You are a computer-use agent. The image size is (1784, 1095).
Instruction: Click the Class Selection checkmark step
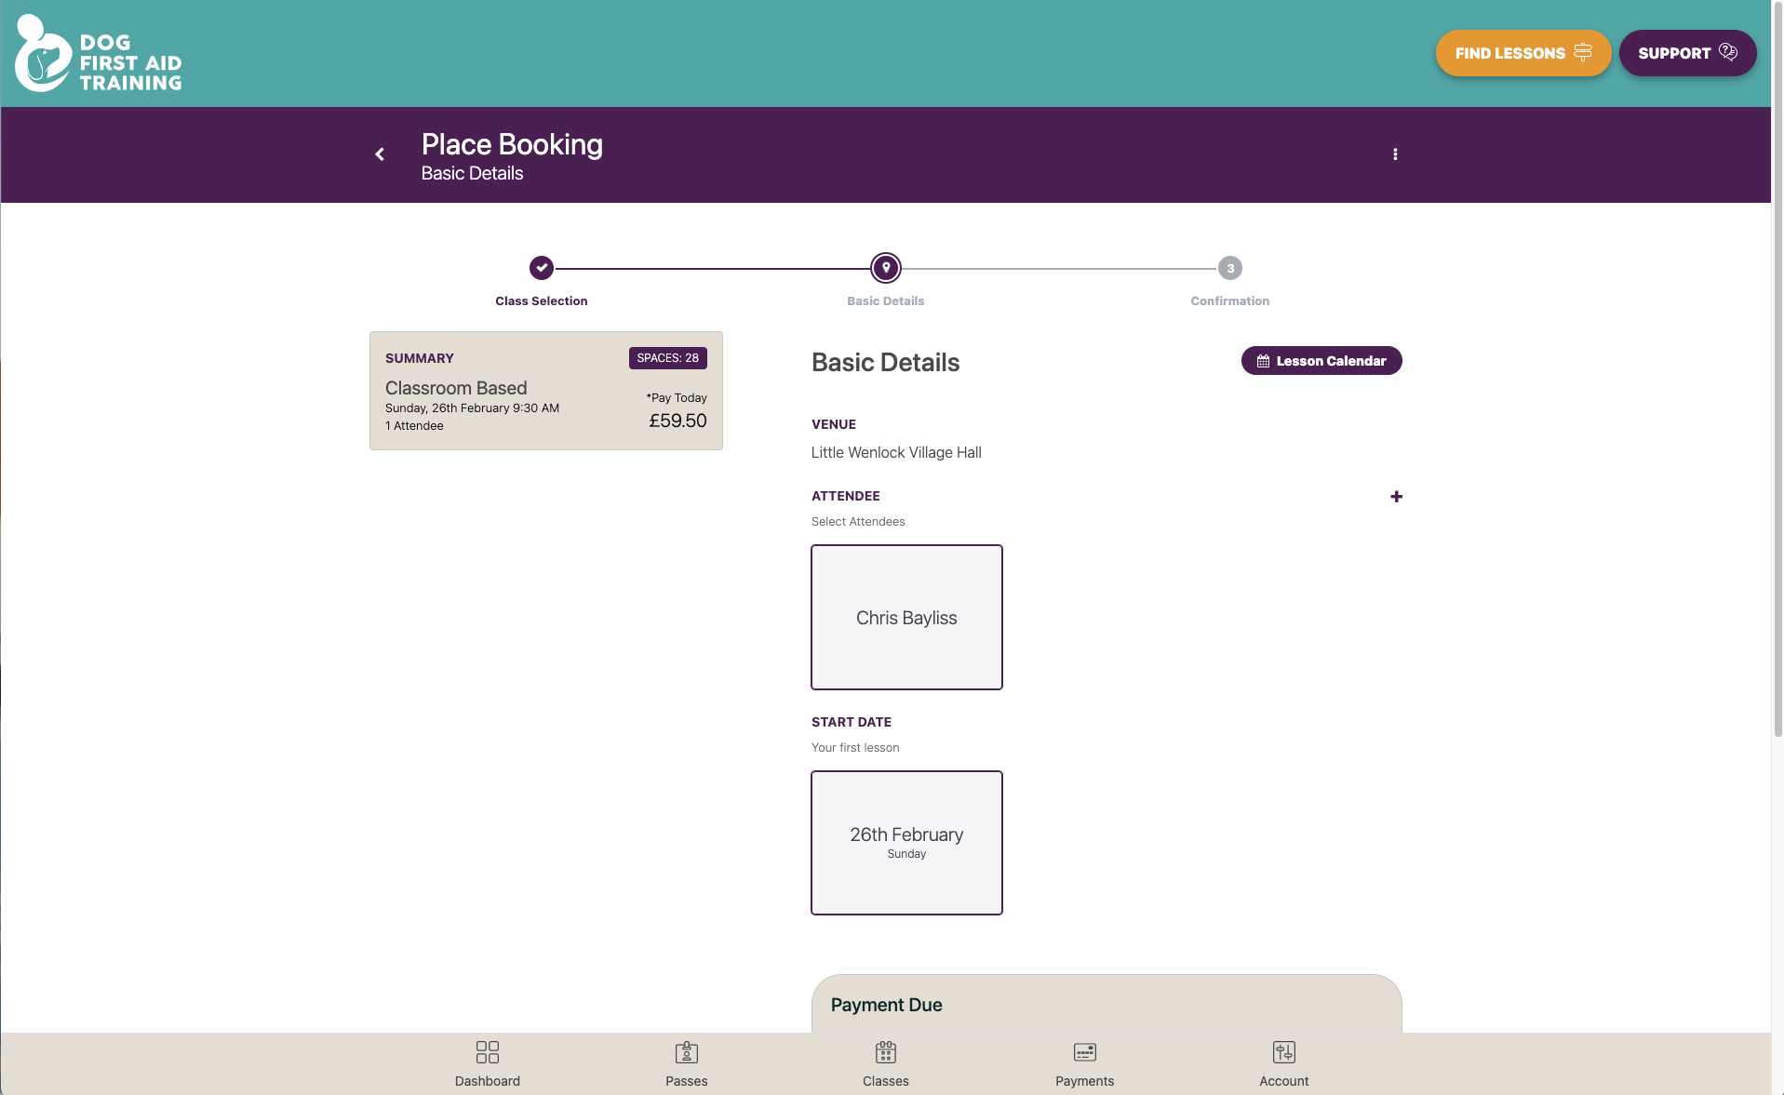point(542,268)
